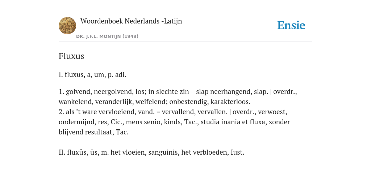Screen dimensions: 371x185
Task: Open the Ensie logo link
Action: pyautogui.click(x=291, y=26)
